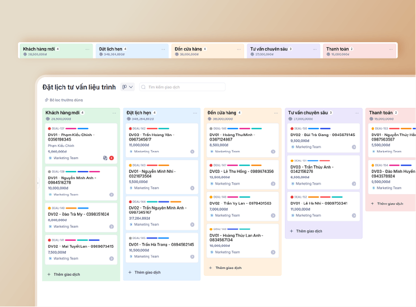Screen dimensions: 416x307
Task: Add a deal under Đến cửa hàng column
Action: click(x=225, y=268)
